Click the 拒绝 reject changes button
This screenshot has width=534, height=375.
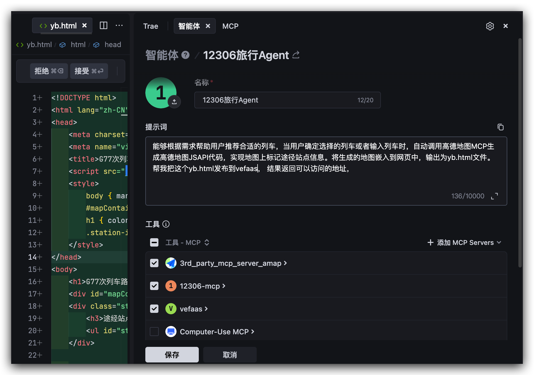(49, 71)
